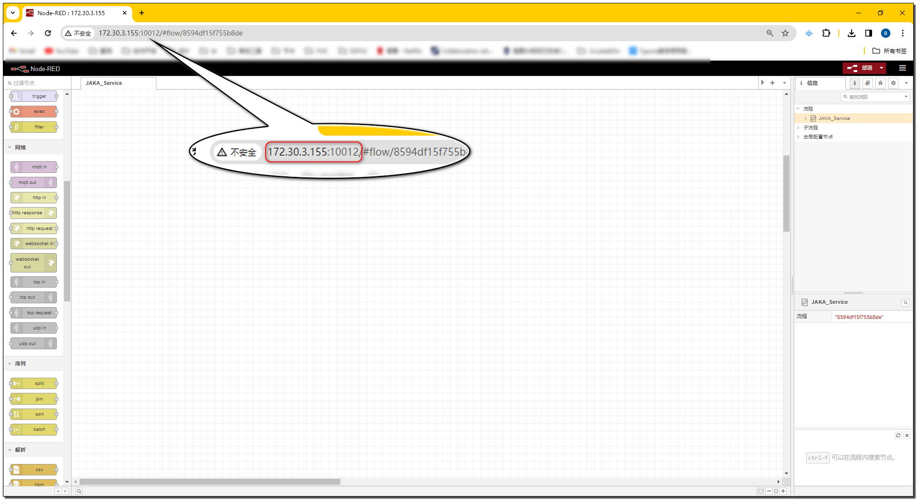Zoom in the workspace canvas
The width and height of the screenshot is (917, 500).
click(x=783, y=491)
